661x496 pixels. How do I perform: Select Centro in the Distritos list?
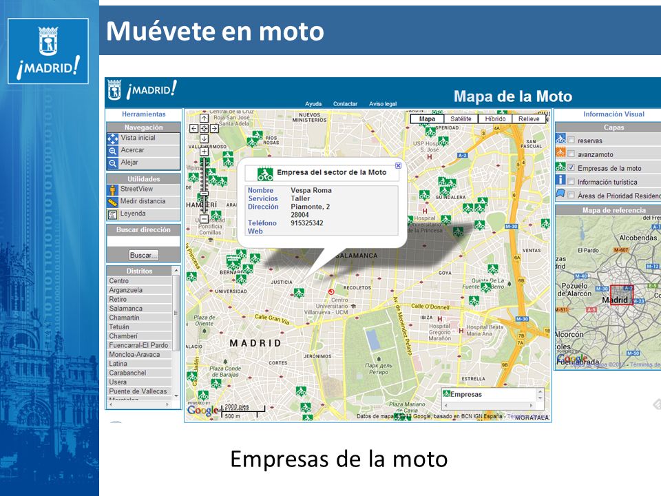click(140, 281)
